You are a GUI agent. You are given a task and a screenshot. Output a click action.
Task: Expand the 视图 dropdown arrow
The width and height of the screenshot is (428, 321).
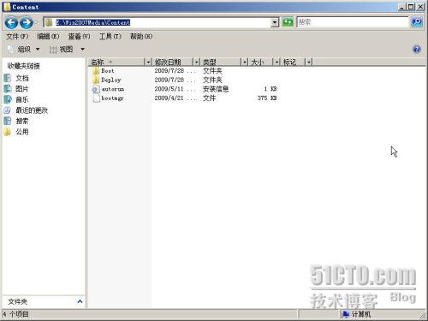82,50
